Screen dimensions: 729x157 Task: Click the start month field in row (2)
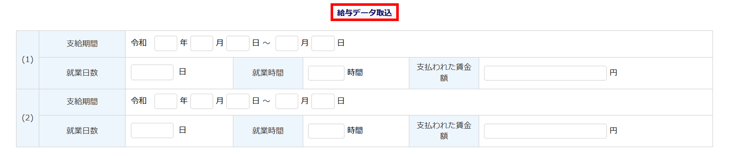pos(202,101)
